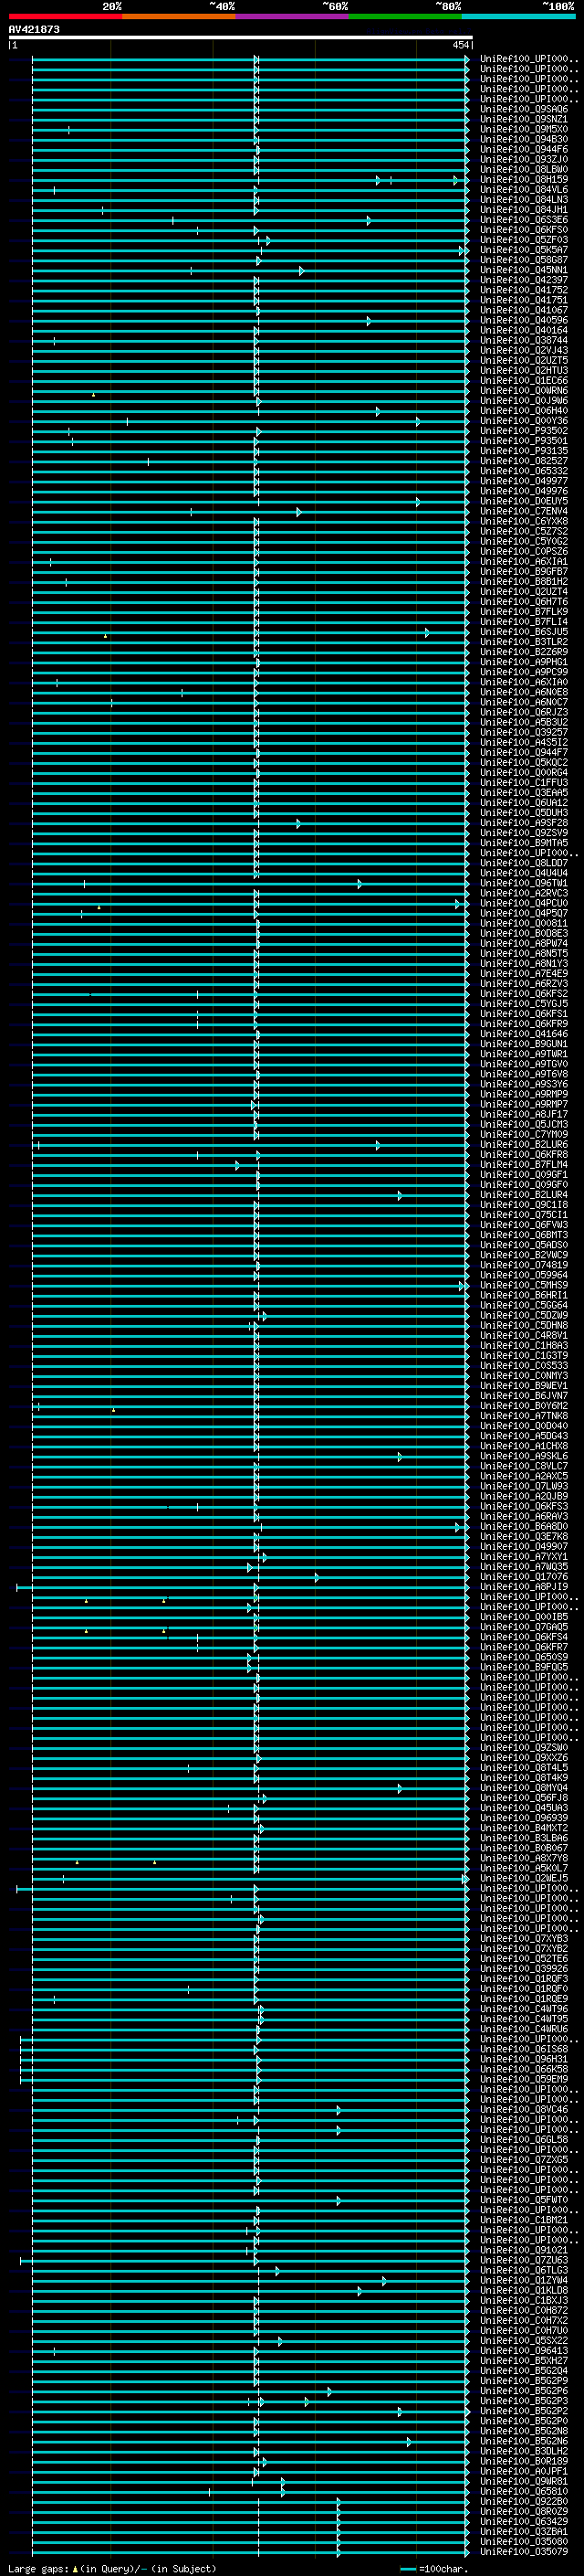
Task: Select hit label UniRef100_B6SJU5
Action: [524, 632]
